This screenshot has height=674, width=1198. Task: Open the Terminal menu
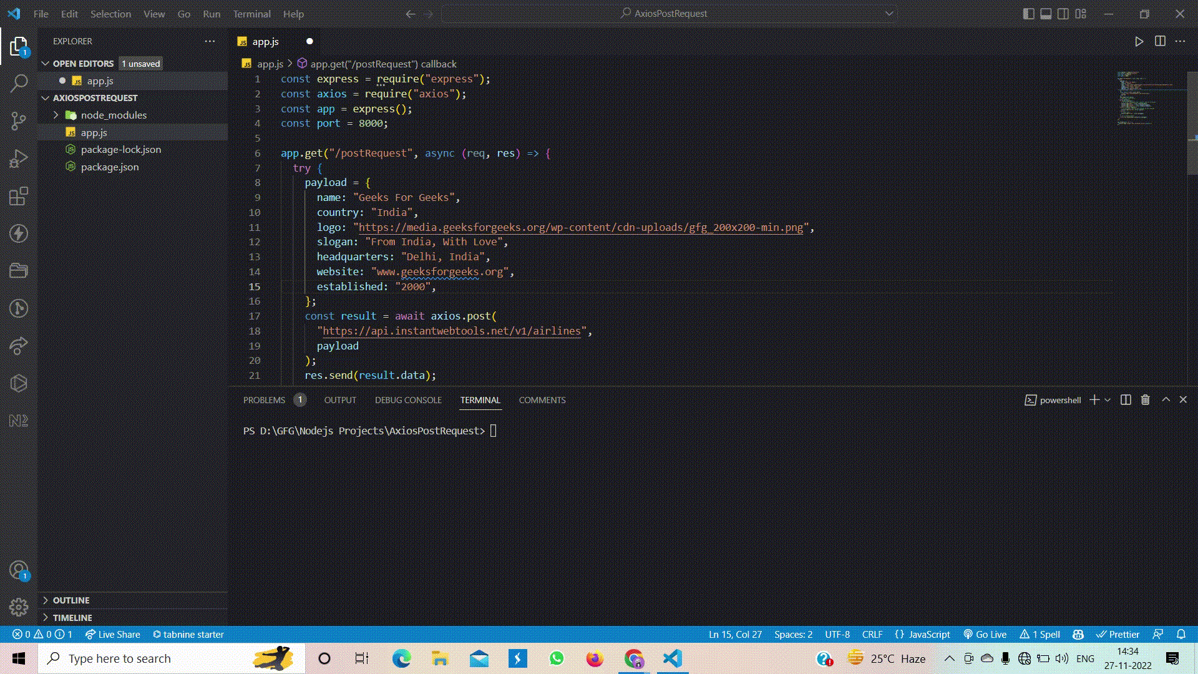pyautogui.click(x=251, y=14)
